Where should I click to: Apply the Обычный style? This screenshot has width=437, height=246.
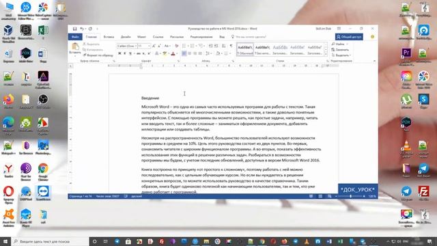tap(245, 49)
